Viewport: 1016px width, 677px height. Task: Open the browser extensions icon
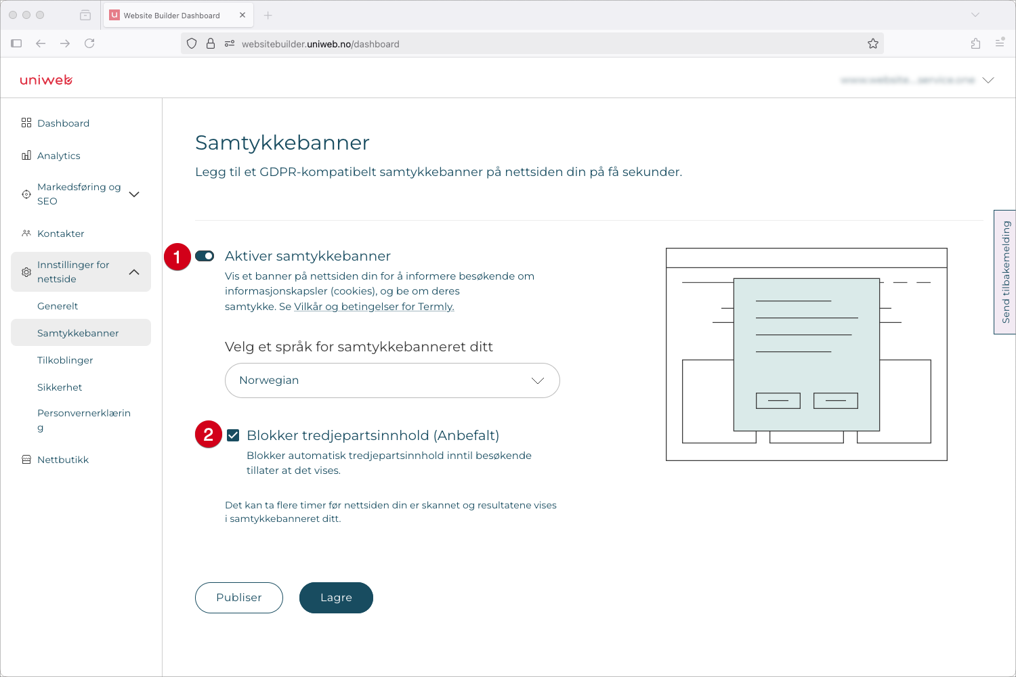[x=975, y=43]
